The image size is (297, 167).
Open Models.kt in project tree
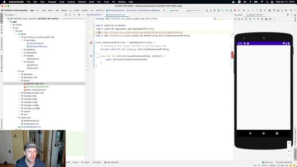click(x=34, y=59)
